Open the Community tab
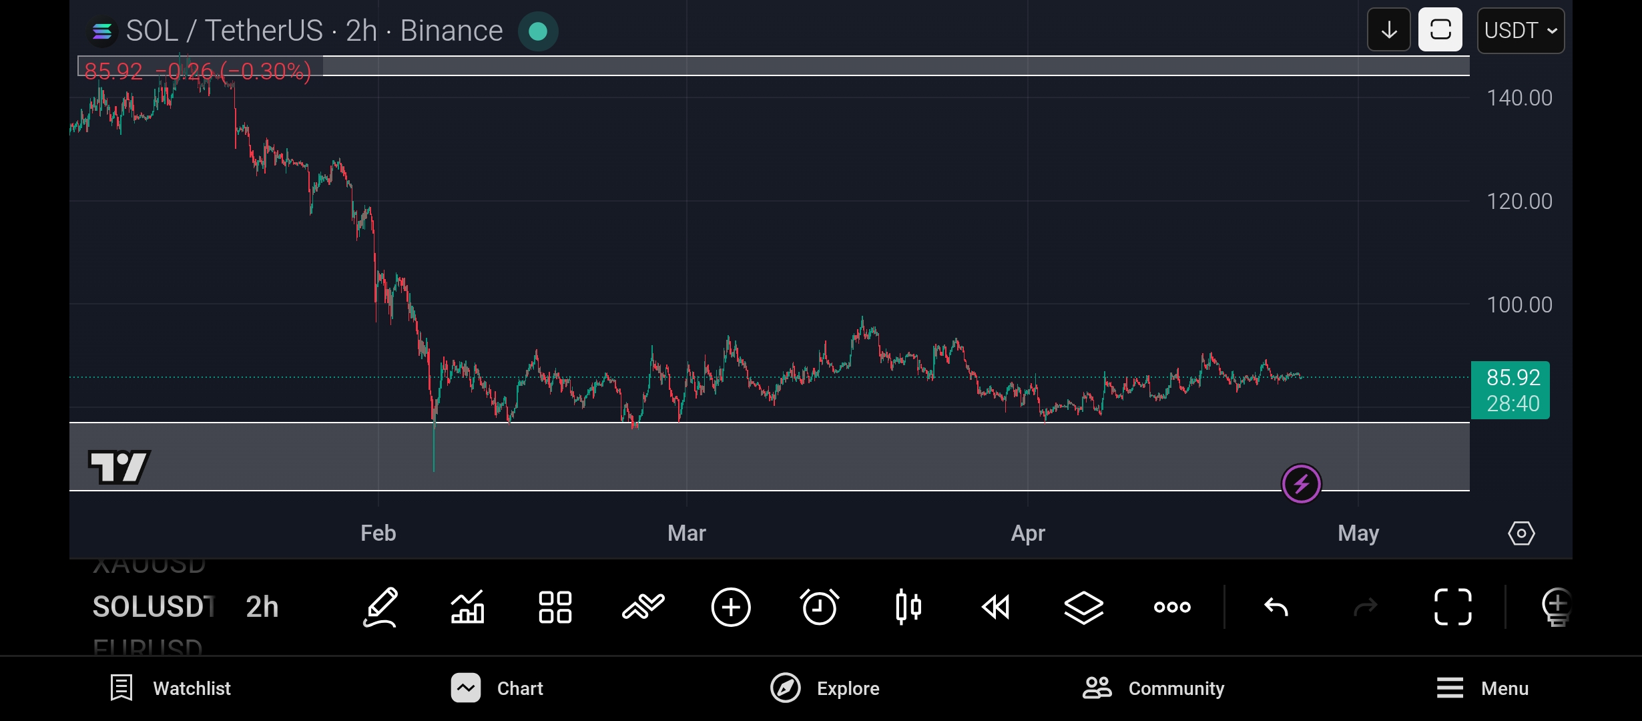This screenshot has height=721, width=1642. [1153, 688]
